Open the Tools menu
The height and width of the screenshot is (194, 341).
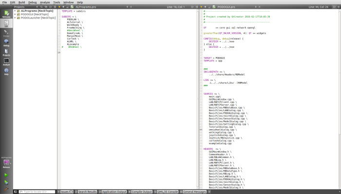pos(57,2)
